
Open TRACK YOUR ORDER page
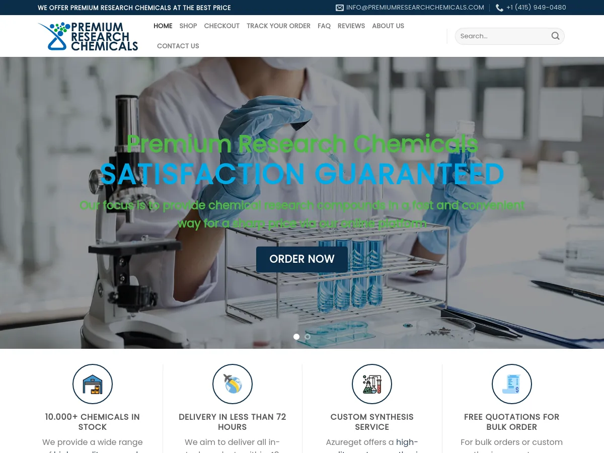pos(278,26)
